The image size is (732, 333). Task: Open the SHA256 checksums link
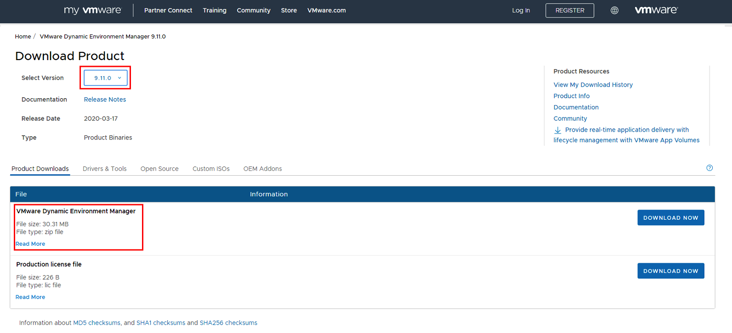pos(228,323)
